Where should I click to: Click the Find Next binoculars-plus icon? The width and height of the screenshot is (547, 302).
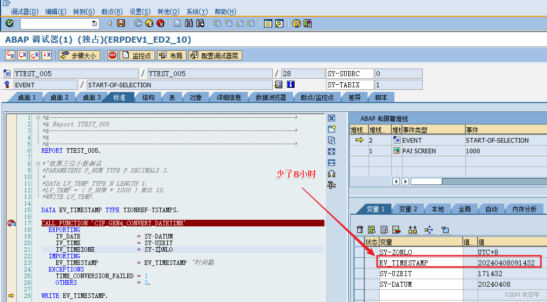tap(200, 23)
